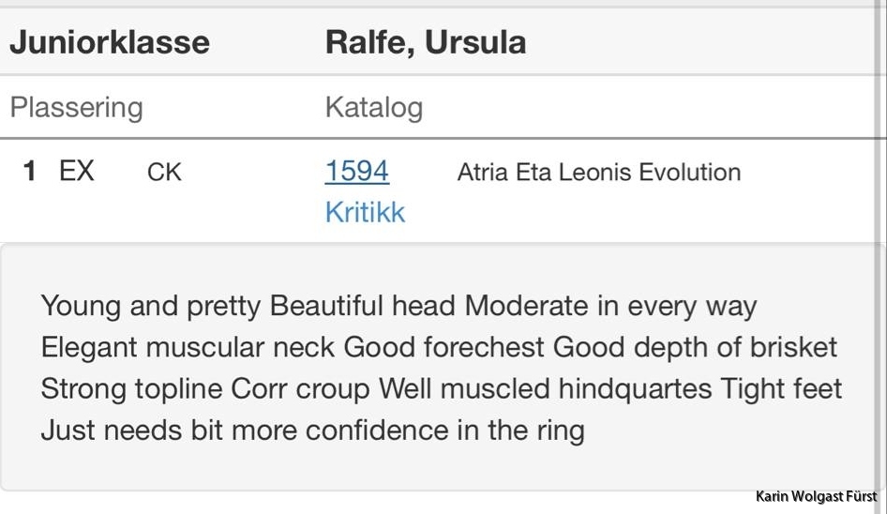Viewport: 887px width, 514px height.
Task: Click the phrase Young and pretty
Action: click(150, 307)
